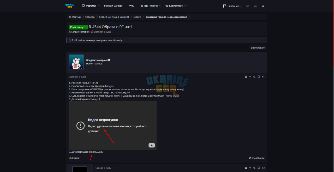This screenshot has width=334, height=172.
Task: Click the up-arrow icon on post #1
Action: (250, 77)
